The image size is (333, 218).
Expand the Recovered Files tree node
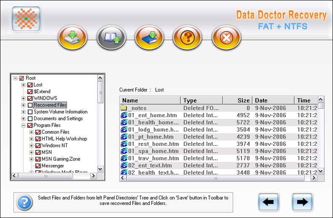[x=24, y=105]
